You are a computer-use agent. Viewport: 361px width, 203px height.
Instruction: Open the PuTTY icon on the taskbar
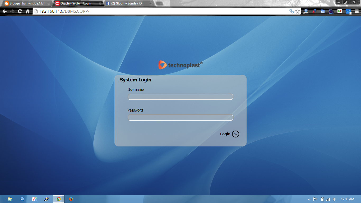pyautogui.click(x=47, y=199)
